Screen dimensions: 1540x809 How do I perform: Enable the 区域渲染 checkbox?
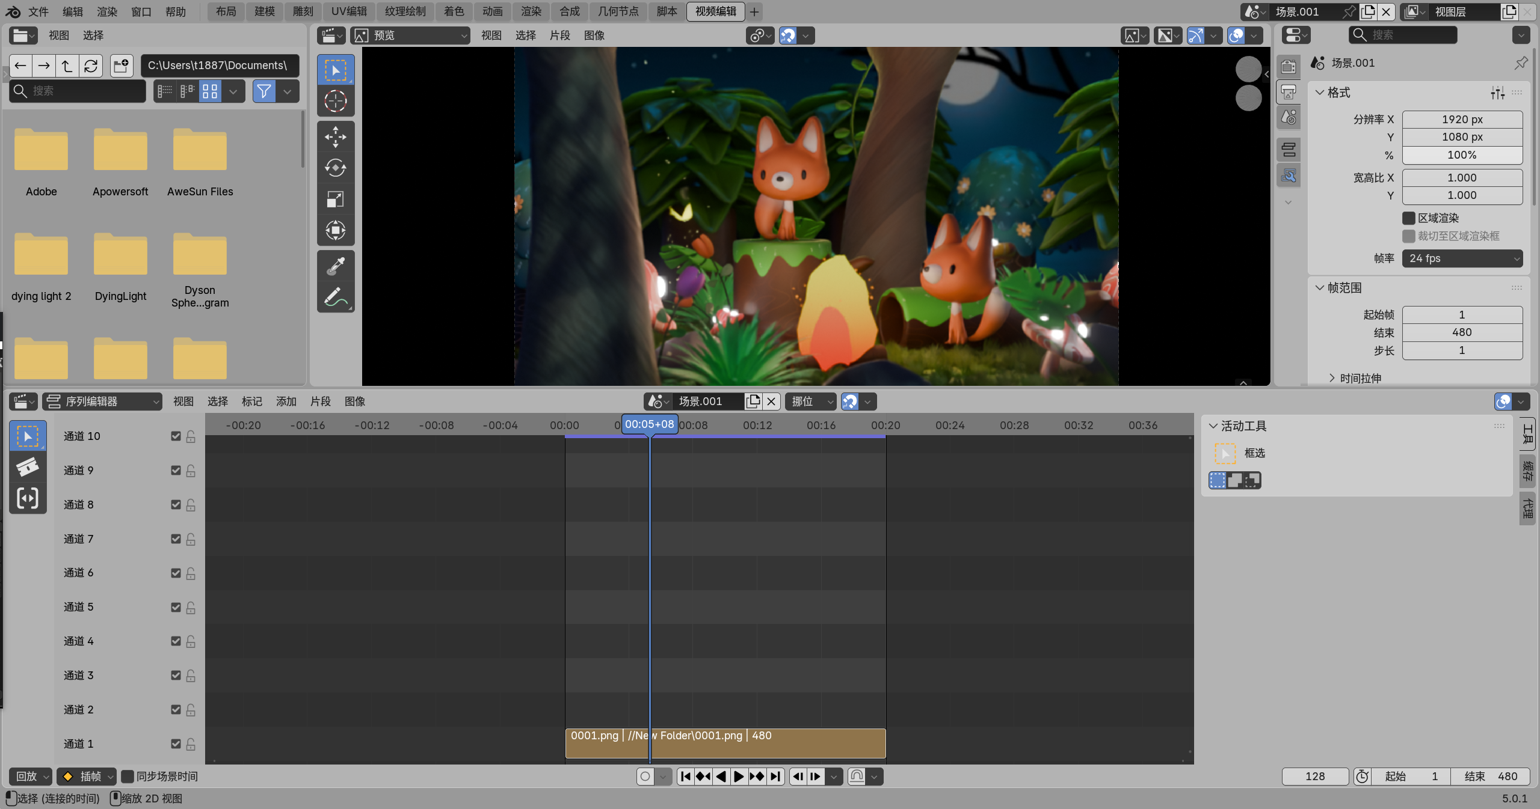pos(1408,218)
